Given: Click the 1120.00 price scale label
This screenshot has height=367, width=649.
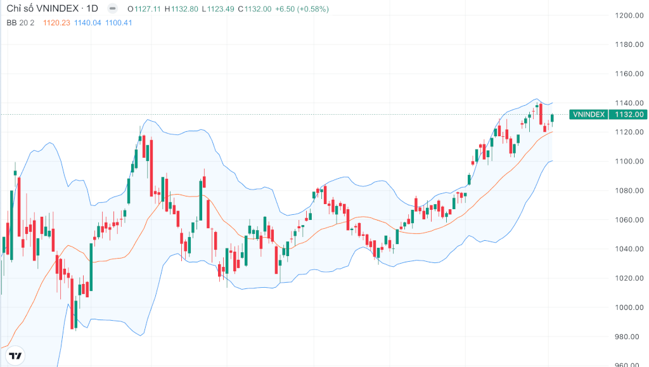Looking at the screenshot, I should [629, 132].
